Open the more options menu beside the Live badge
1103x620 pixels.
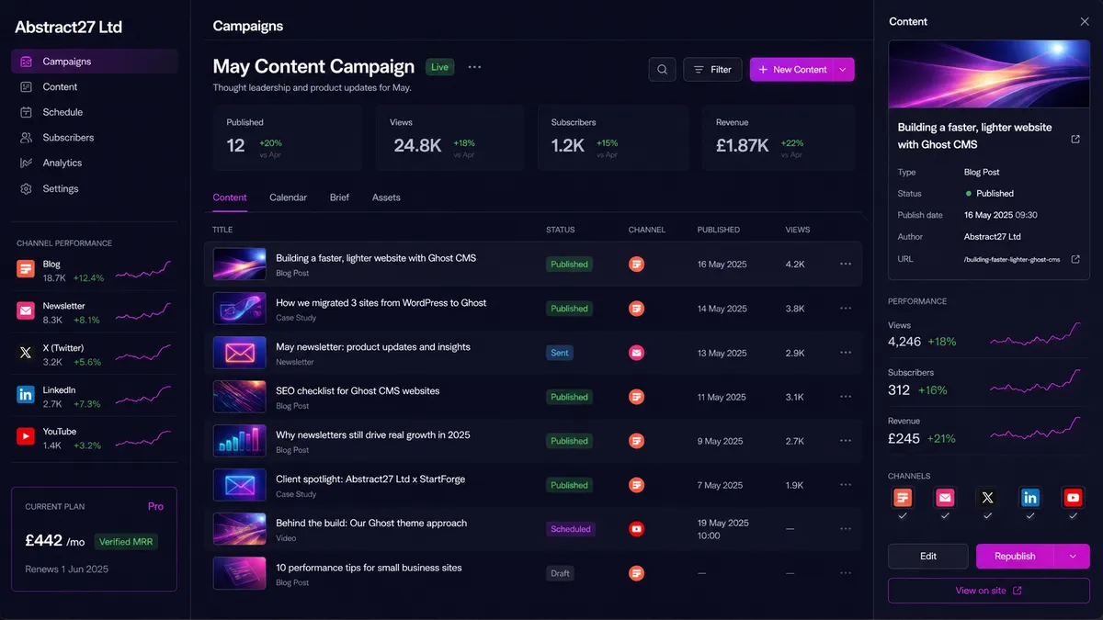click(474, 67)
